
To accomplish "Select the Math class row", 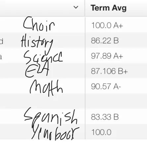I will tap(73, 86).
